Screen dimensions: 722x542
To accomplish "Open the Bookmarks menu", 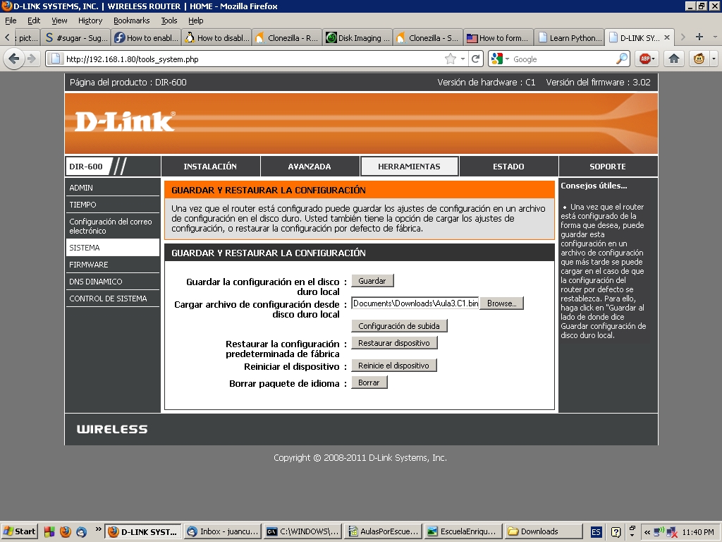I will pyautogui.click(x=131, y=20).
